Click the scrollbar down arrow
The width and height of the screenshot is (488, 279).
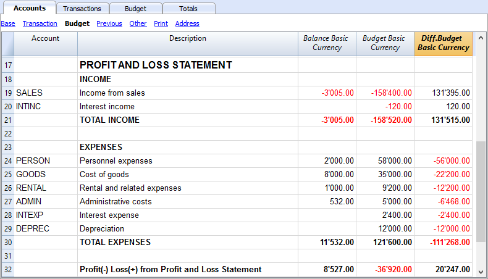tap(481, 272)
